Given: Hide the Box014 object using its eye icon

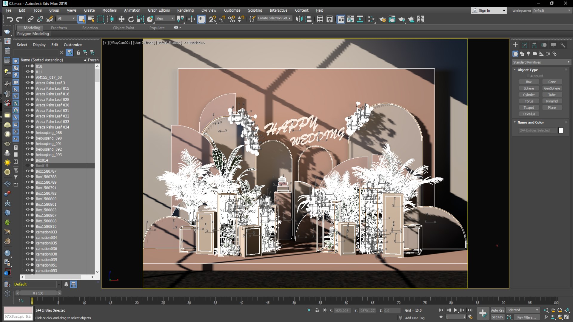Looking at the screenshot, I should pos(27,160).
